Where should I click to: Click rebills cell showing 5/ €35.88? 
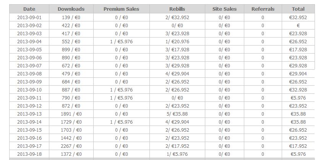177,114
